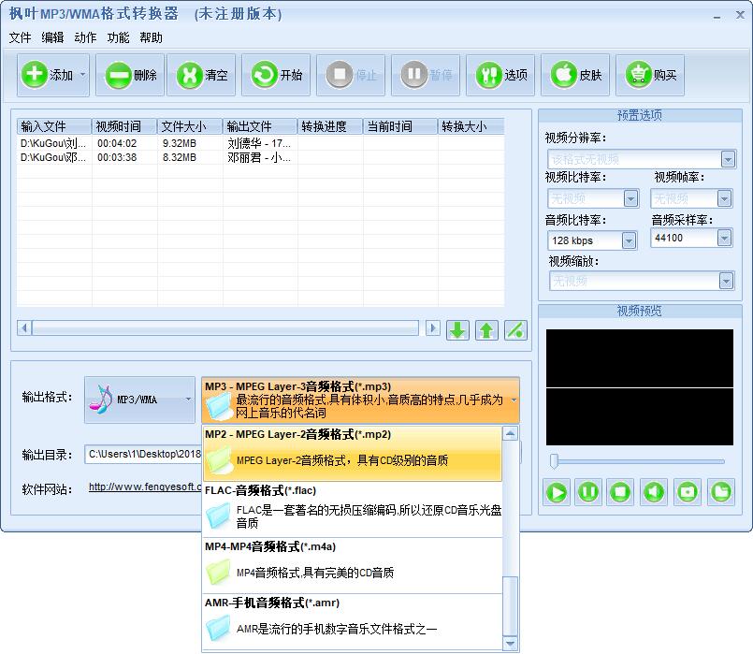Screen dimensions: 753x654
Task: Expand the 视频分辨率 dropdown
Action: point(728,159)
